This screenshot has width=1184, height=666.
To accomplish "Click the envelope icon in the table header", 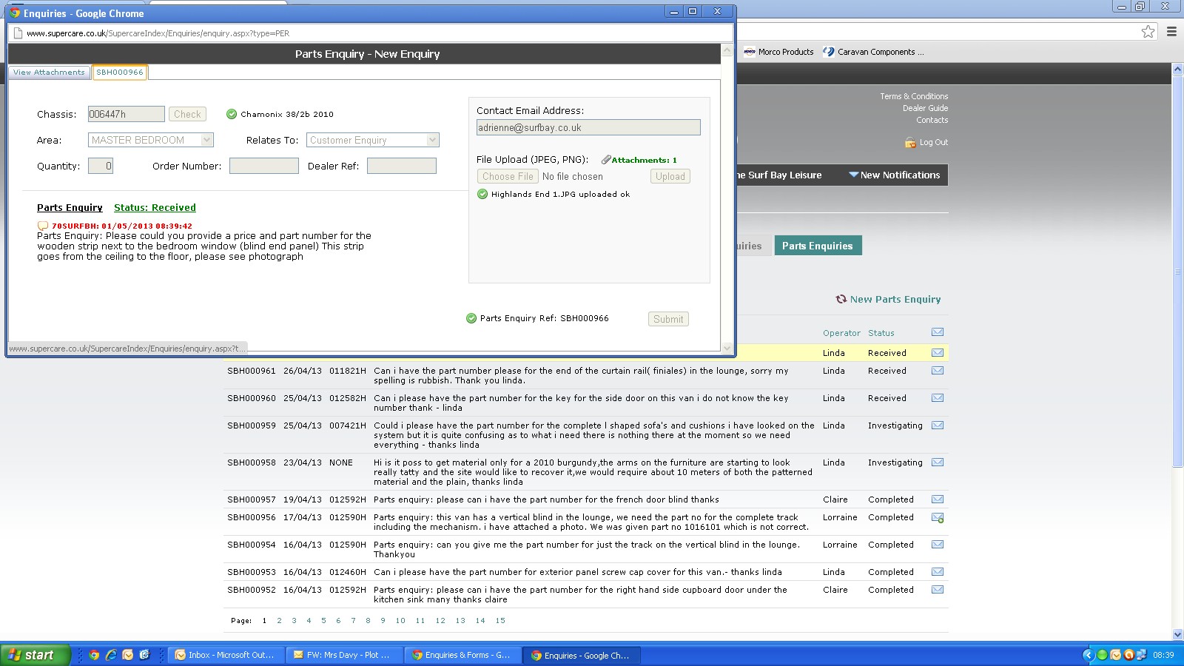I will tap(937, 332).
